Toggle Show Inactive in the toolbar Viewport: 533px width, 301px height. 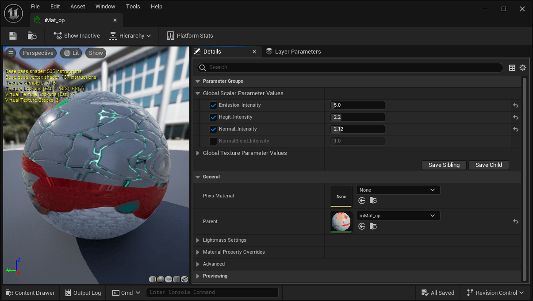pos(77,36)
